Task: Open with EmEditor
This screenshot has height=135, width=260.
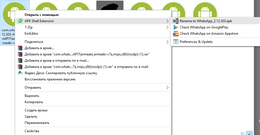Action: [x=31, y=34]
